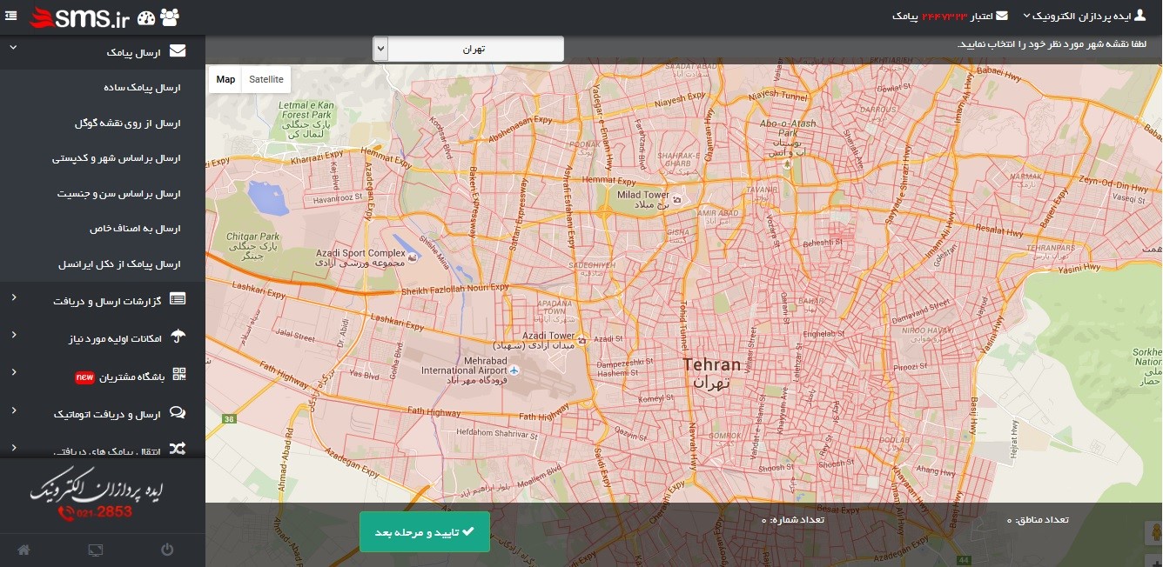
Task: Open the user account dropdown arrow
Action: pyautogui.click(x=1026, y=17)
